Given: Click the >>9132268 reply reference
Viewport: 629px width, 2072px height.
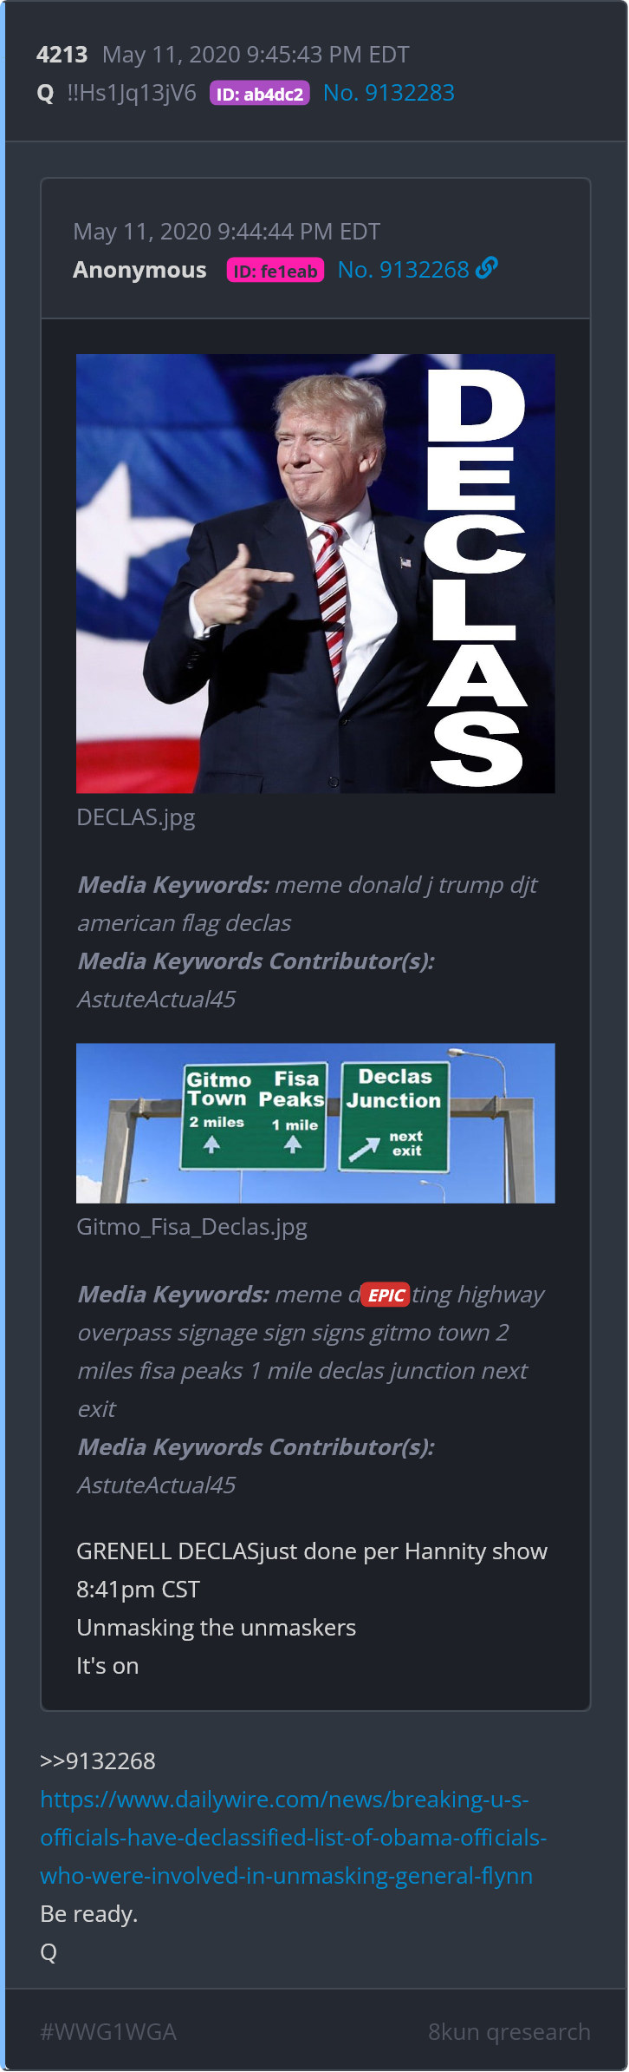Looking at the screenshot, I should [98, 1761].
